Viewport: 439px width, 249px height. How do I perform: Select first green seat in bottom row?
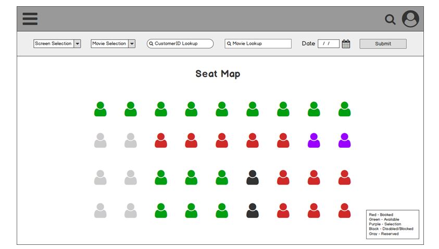(161, 211)
